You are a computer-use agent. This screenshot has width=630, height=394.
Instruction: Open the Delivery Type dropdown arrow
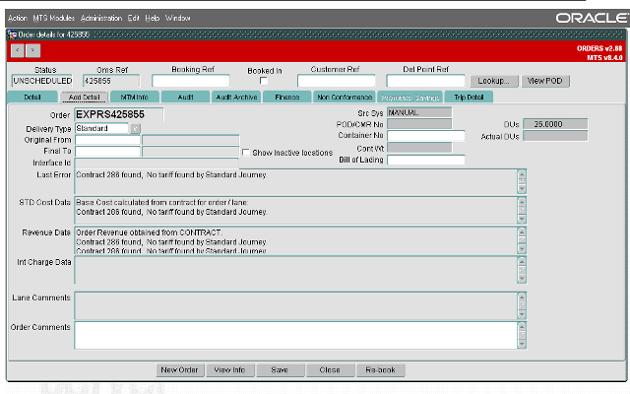click(136, 129)
